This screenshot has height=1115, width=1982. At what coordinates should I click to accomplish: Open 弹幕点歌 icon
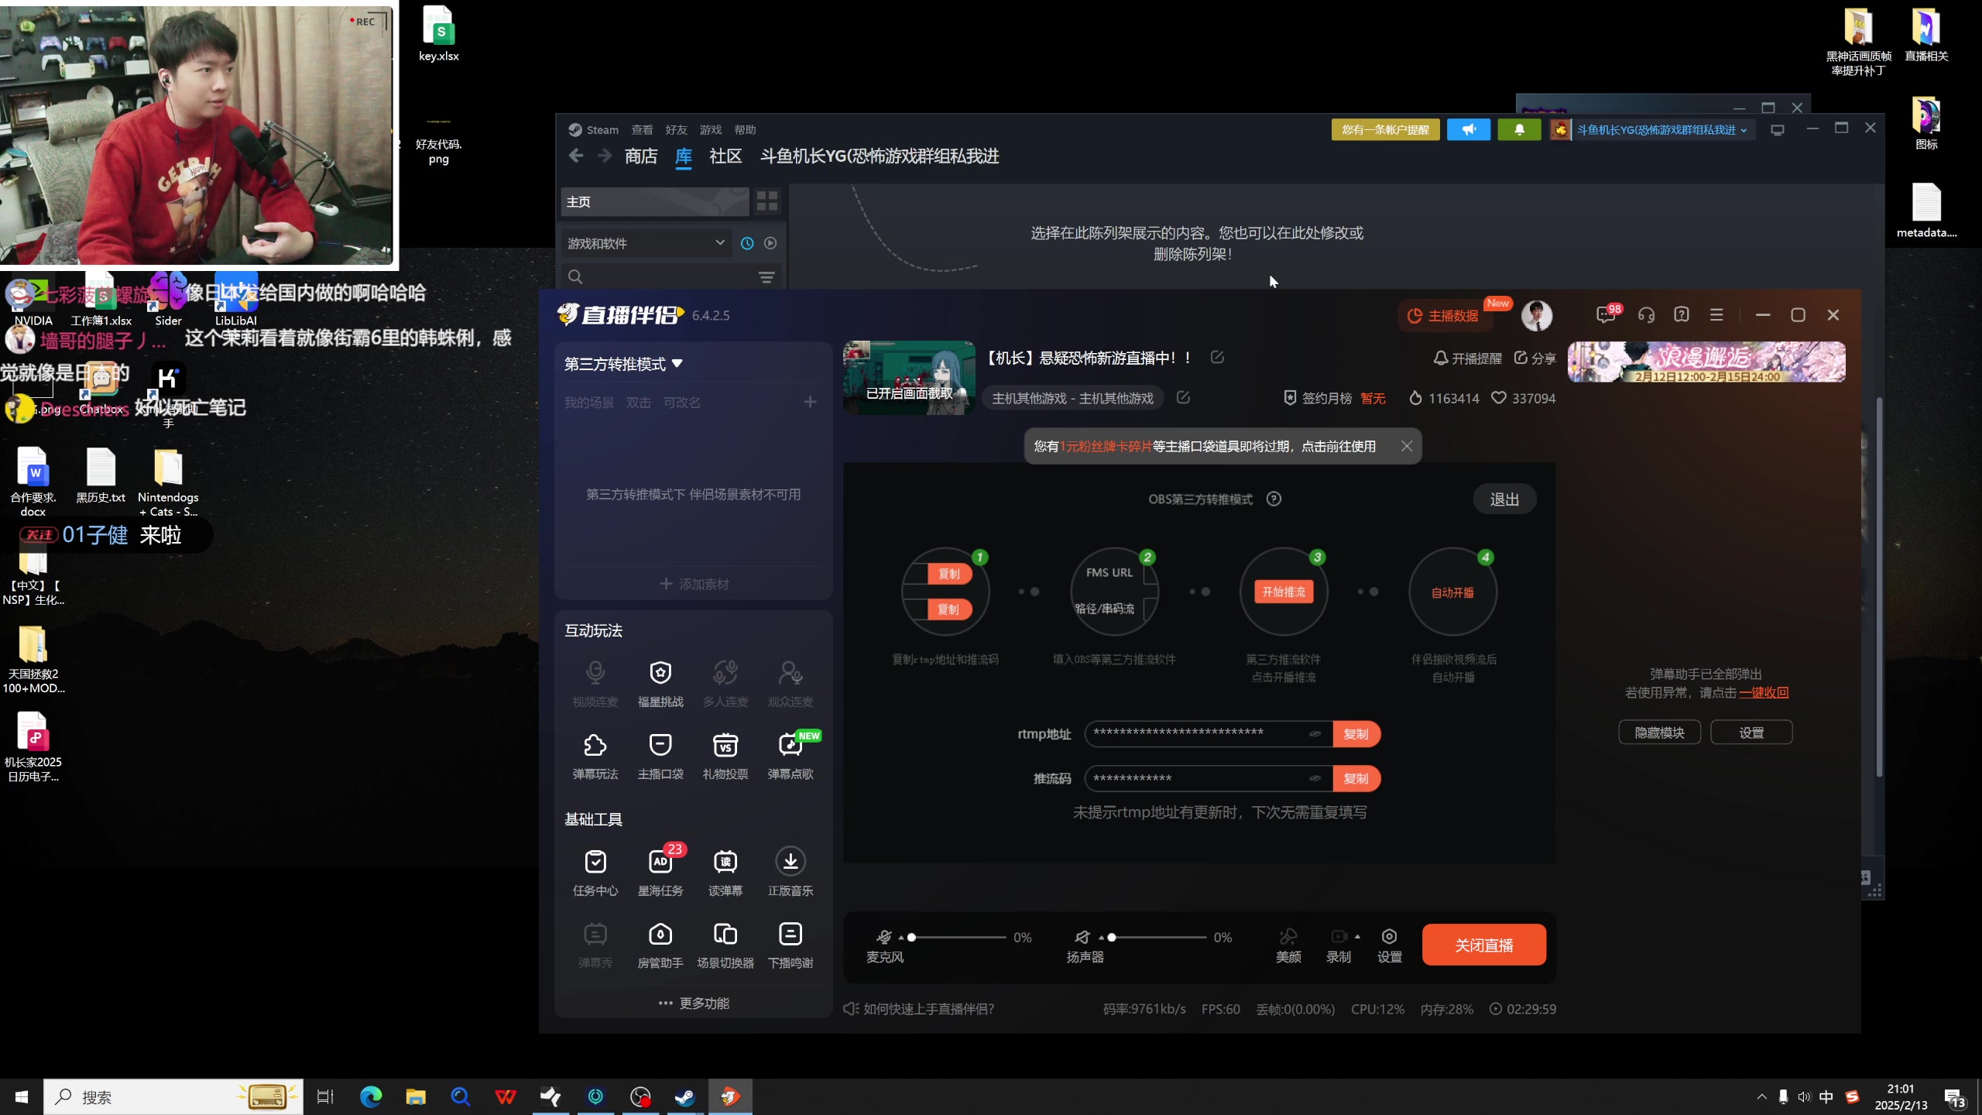coord(790,756)
